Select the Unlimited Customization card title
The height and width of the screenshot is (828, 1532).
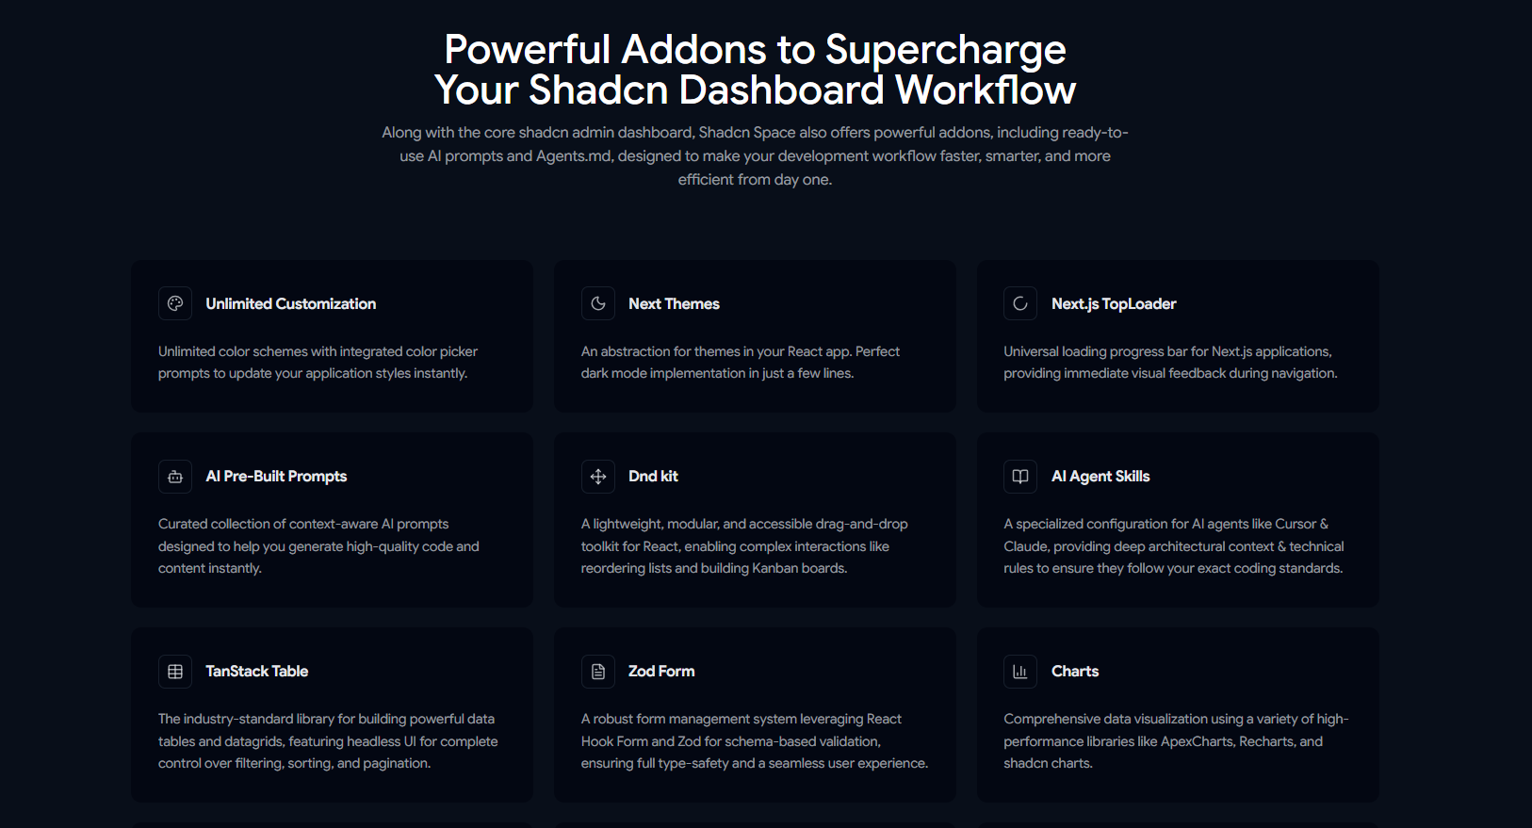pyautogui.click(x=291, y=303)
